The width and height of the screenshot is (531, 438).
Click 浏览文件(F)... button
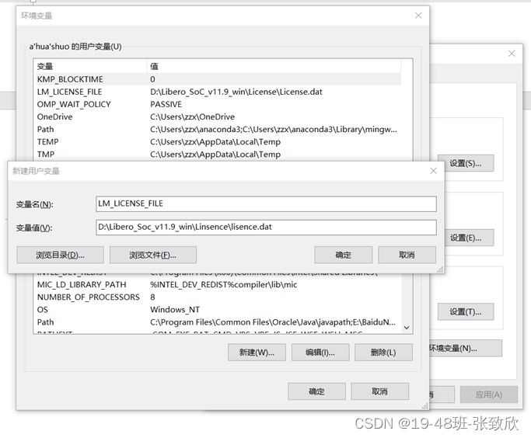[152, 255]
